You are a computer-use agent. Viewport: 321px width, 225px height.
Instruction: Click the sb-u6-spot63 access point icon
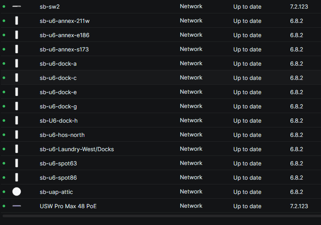tap(16, 163)
